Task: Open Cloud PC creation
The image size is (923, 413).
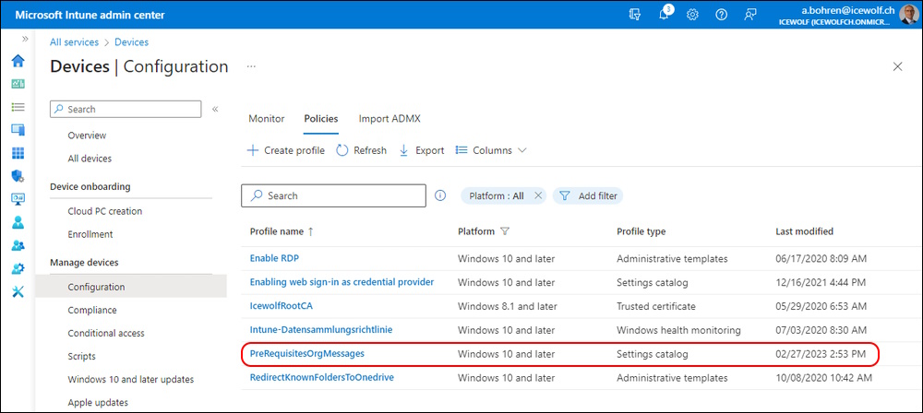Action: point(105,211)
